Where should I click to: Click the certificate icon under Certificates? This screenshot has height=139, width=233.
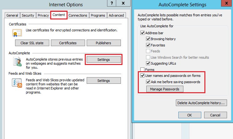(16, 33)
